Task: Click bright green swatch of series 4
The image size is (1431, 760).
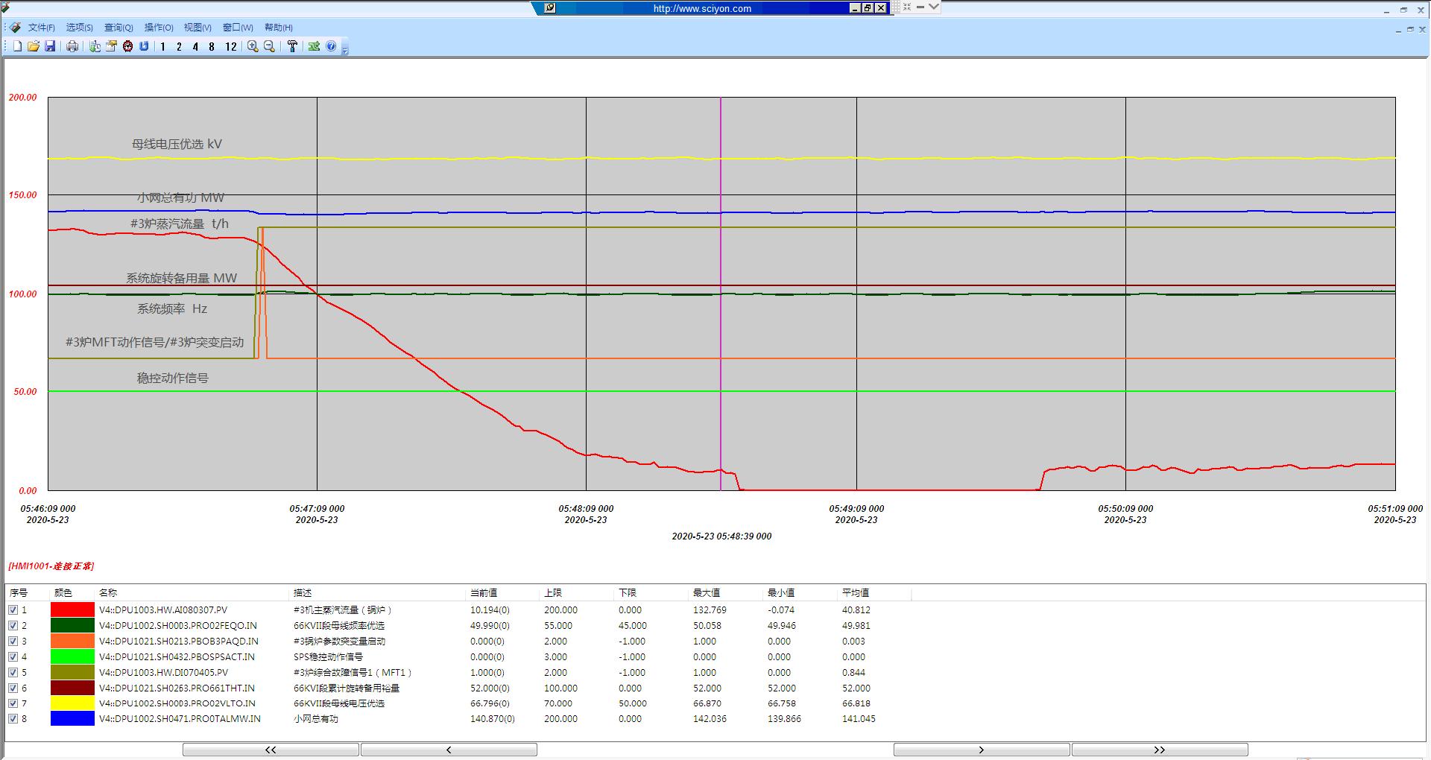Action: pos(72,656)
